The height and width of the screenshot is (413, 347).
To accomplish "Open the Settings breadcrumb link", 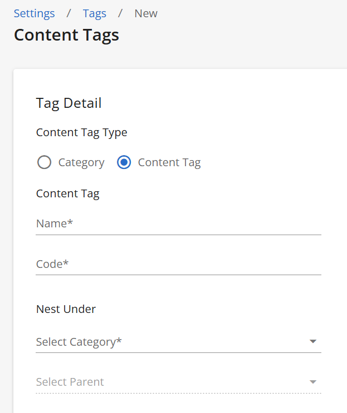I will coord(35,13).
